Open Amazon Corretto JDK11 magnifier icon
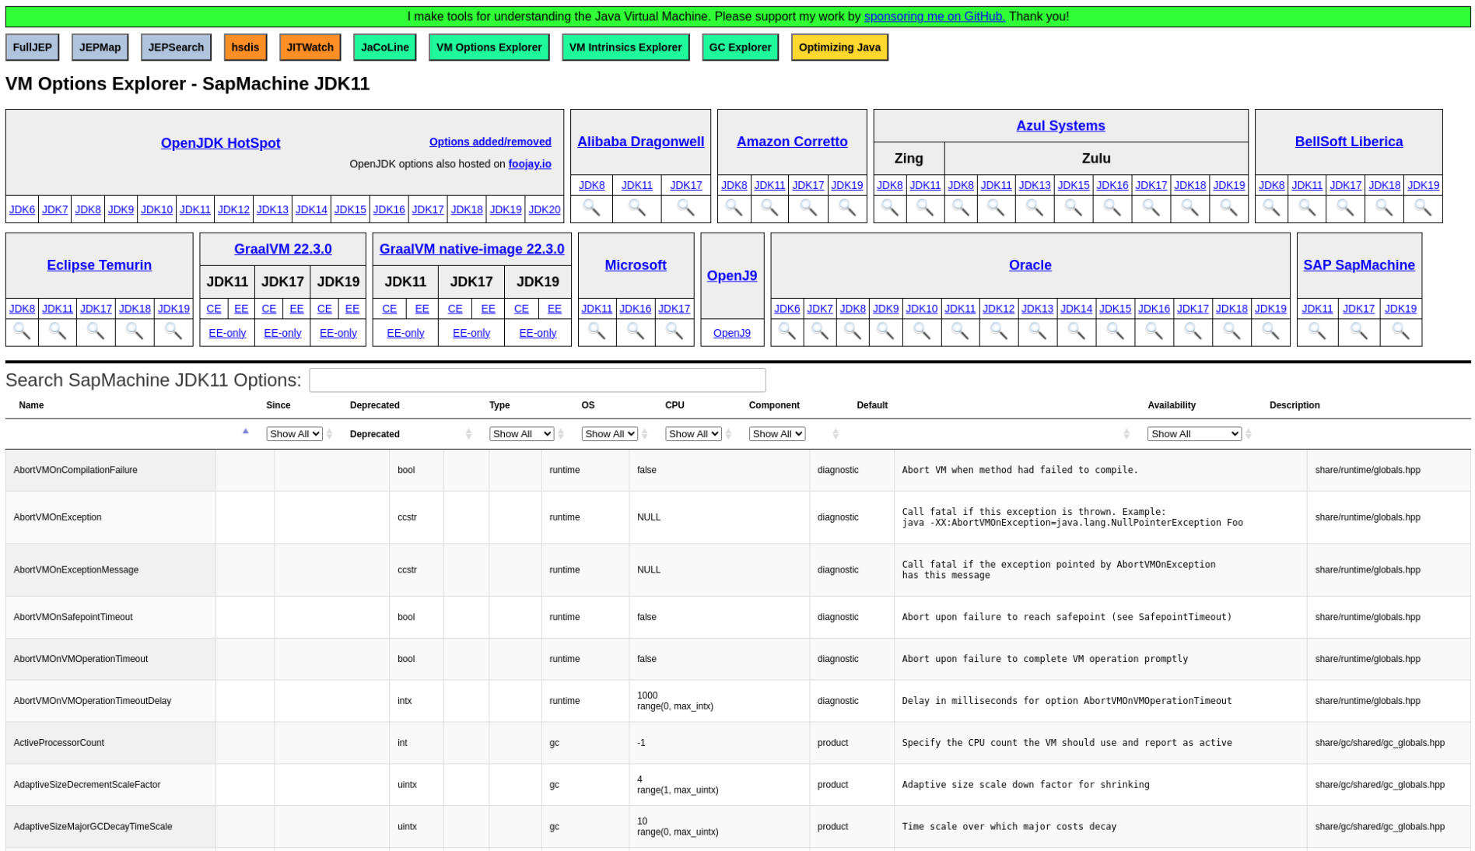 [769, 208]
